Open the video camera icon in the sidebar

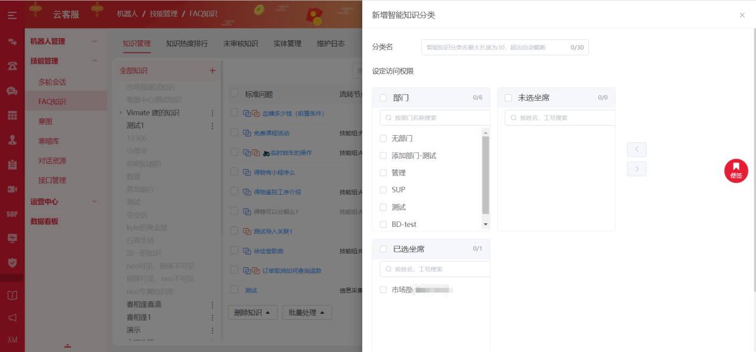click(12, 189)
